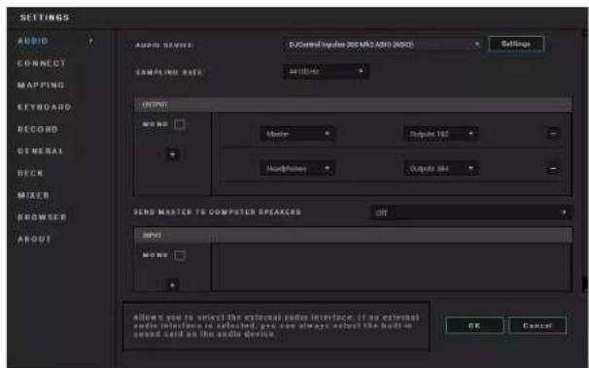Expand the Outputs 1&2 channel dropdown
589x368 pixels.
[x=441, y=134]
